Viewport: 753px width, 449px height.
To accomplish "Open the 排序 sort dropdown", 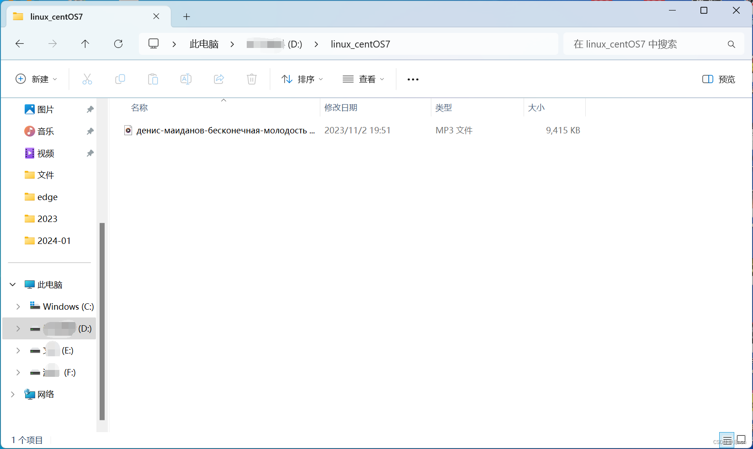I will click(x=302, y=79).
